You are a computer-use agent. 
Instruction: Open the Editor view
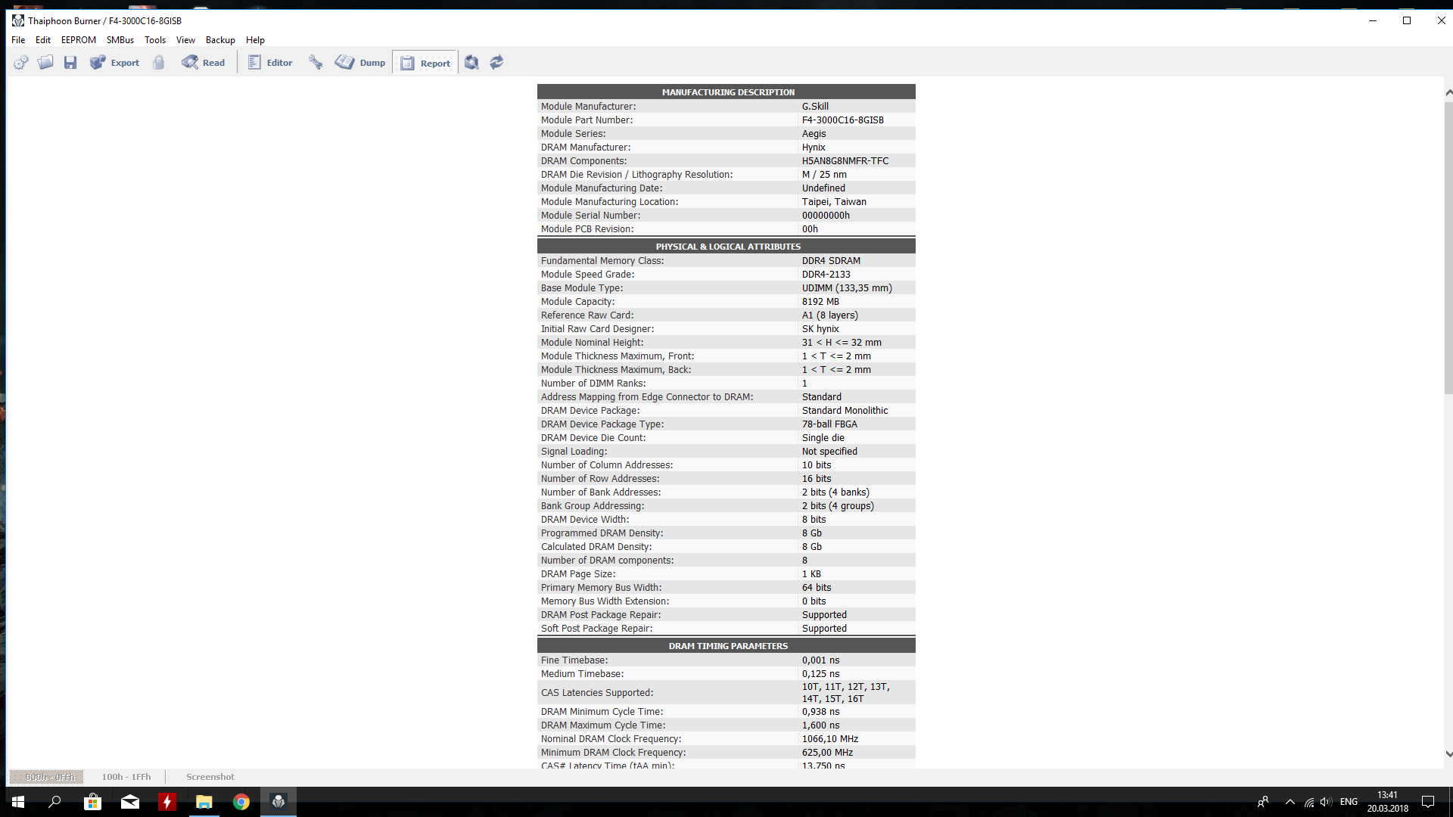270,63
